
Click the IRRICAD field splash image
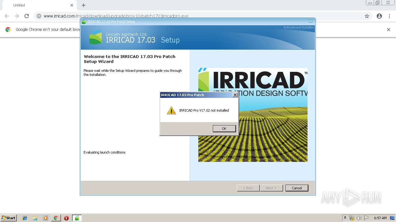[x=253, y=115]
